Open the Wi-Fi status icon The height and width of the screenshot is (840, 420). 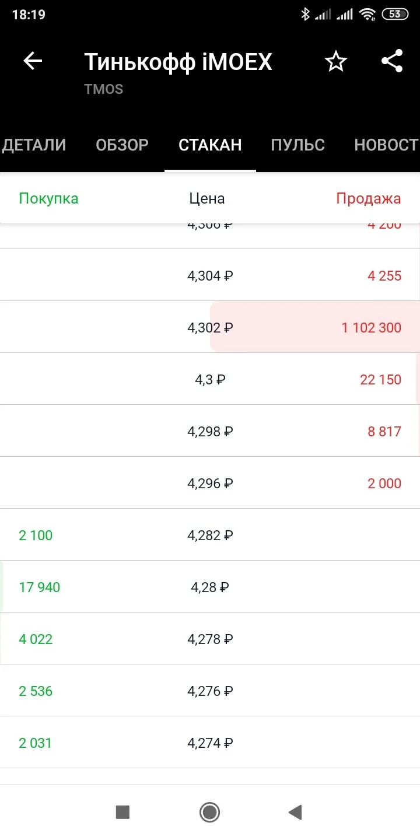tap(367, 14)
